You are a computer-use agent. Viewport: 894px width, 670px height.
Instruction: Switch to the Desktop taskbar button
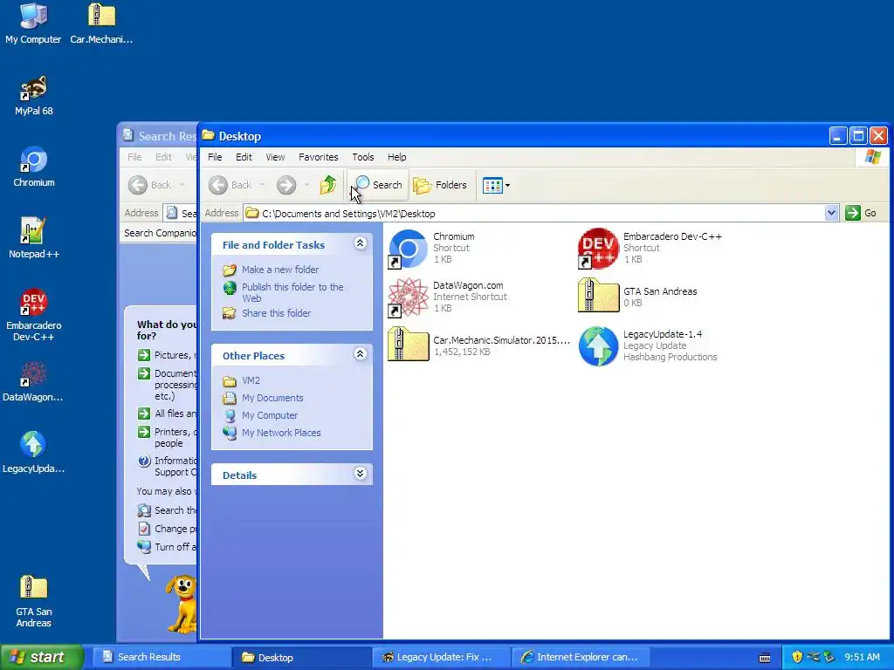point(301,657)
